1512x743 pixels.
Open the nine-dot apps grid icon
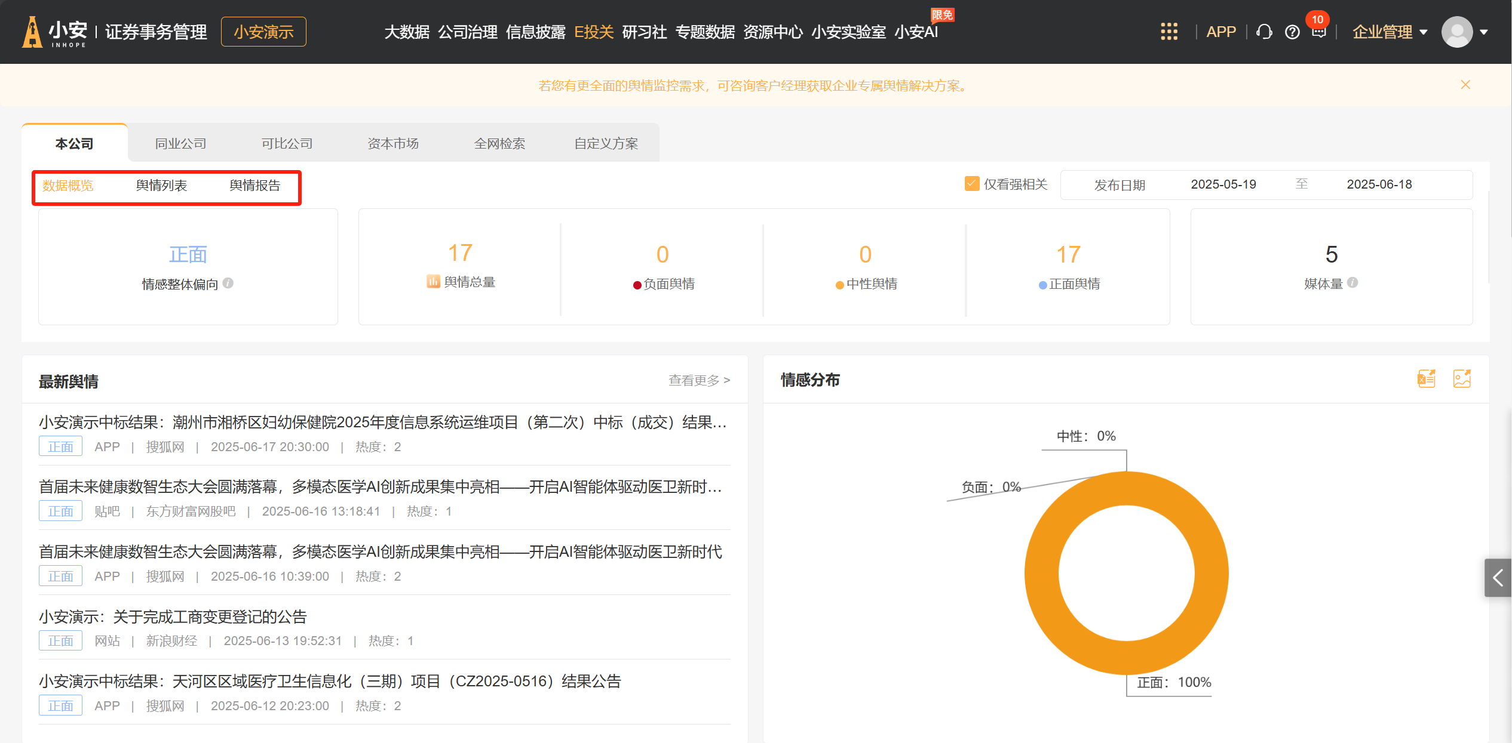(x=1168, y=32)
